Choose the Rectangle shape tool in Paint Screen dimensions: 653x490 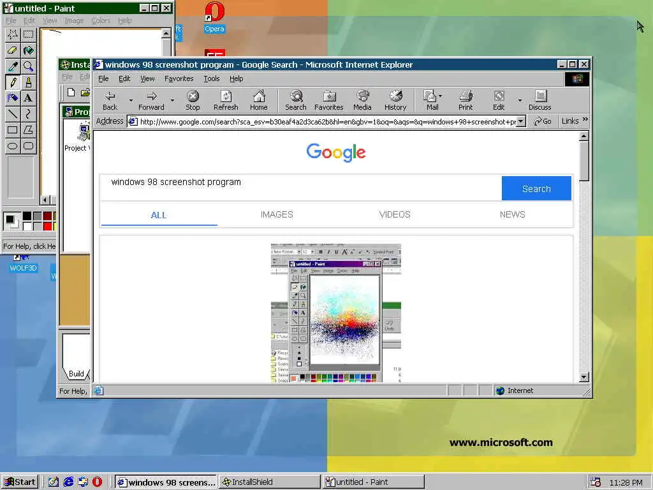(x=13, y=130)
